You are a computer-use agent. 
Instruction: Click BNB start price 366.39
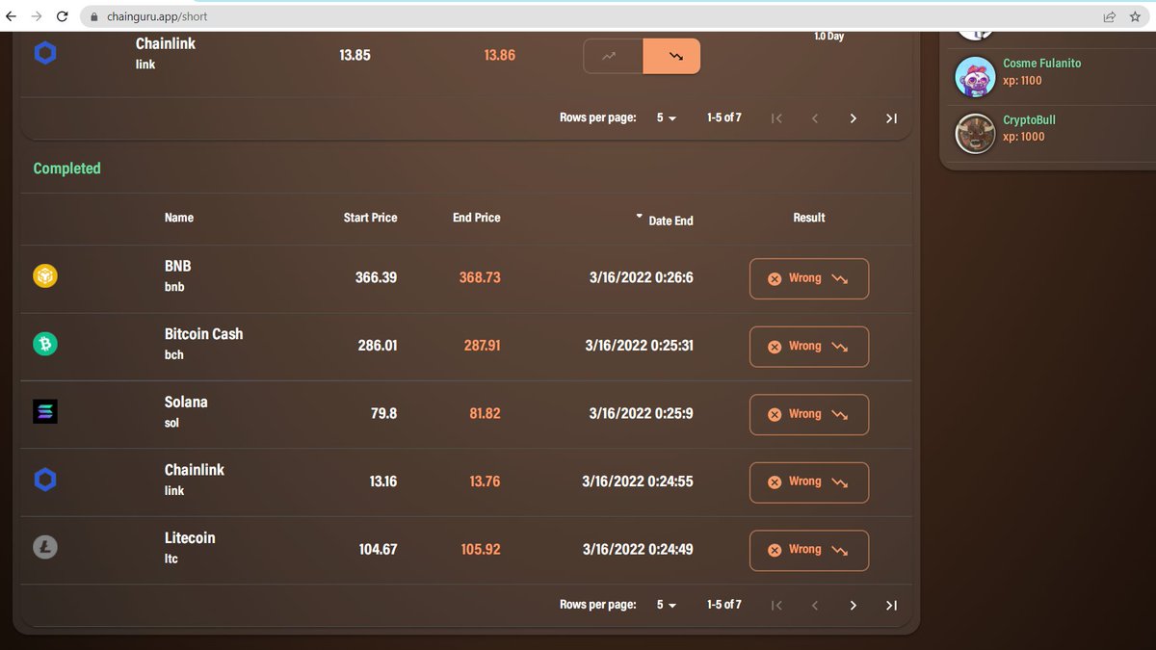[376, 277]
